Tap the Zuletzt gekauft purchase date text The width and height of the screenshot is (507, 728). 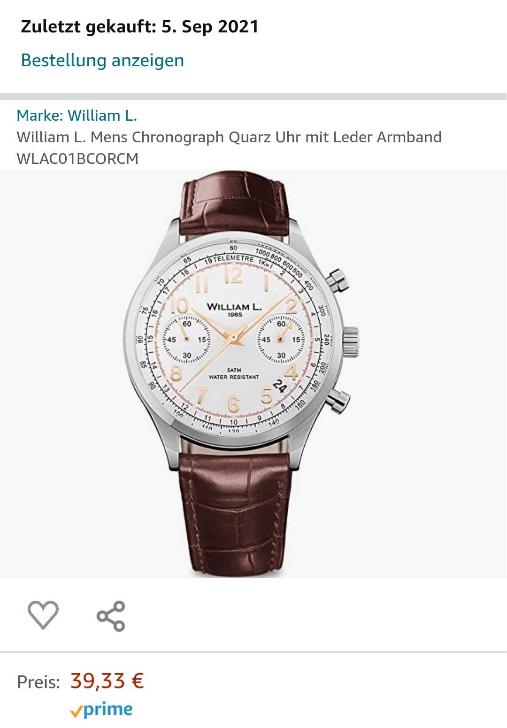[139, 27]
